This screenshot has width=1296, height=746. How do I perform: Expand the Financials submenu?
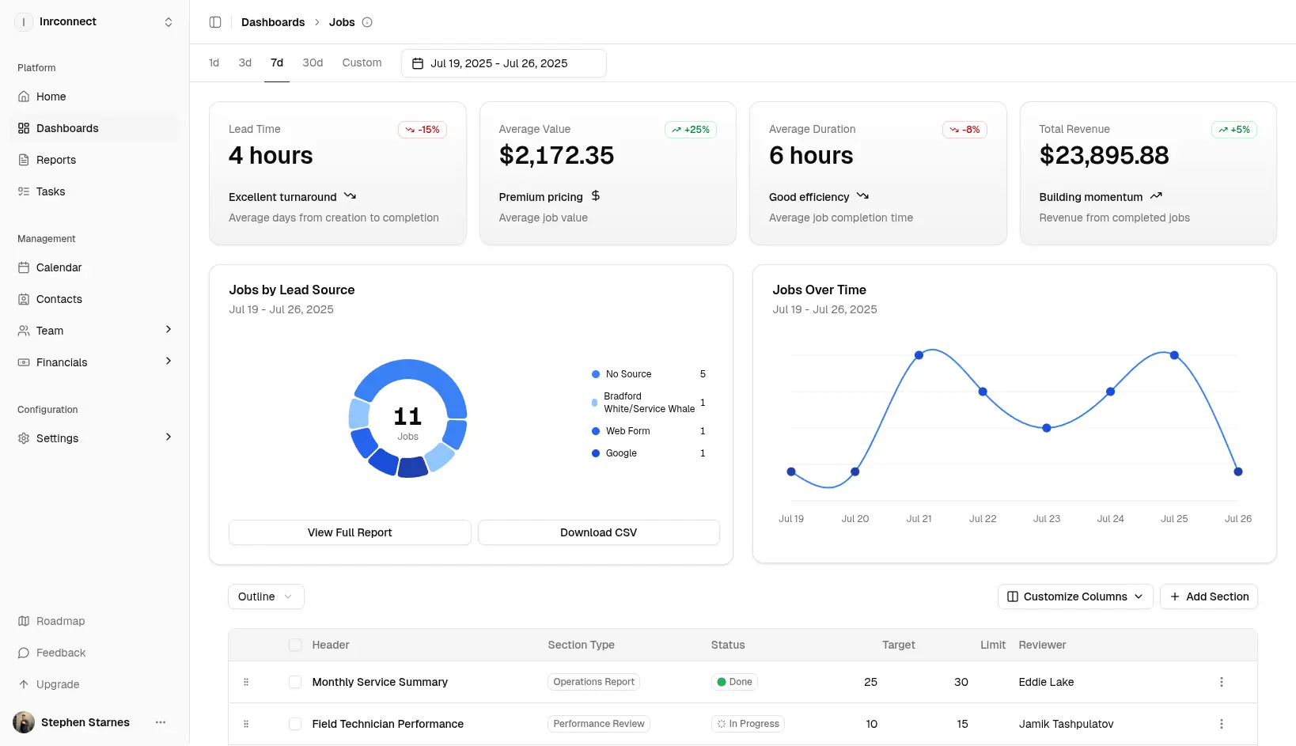point(168,362)
